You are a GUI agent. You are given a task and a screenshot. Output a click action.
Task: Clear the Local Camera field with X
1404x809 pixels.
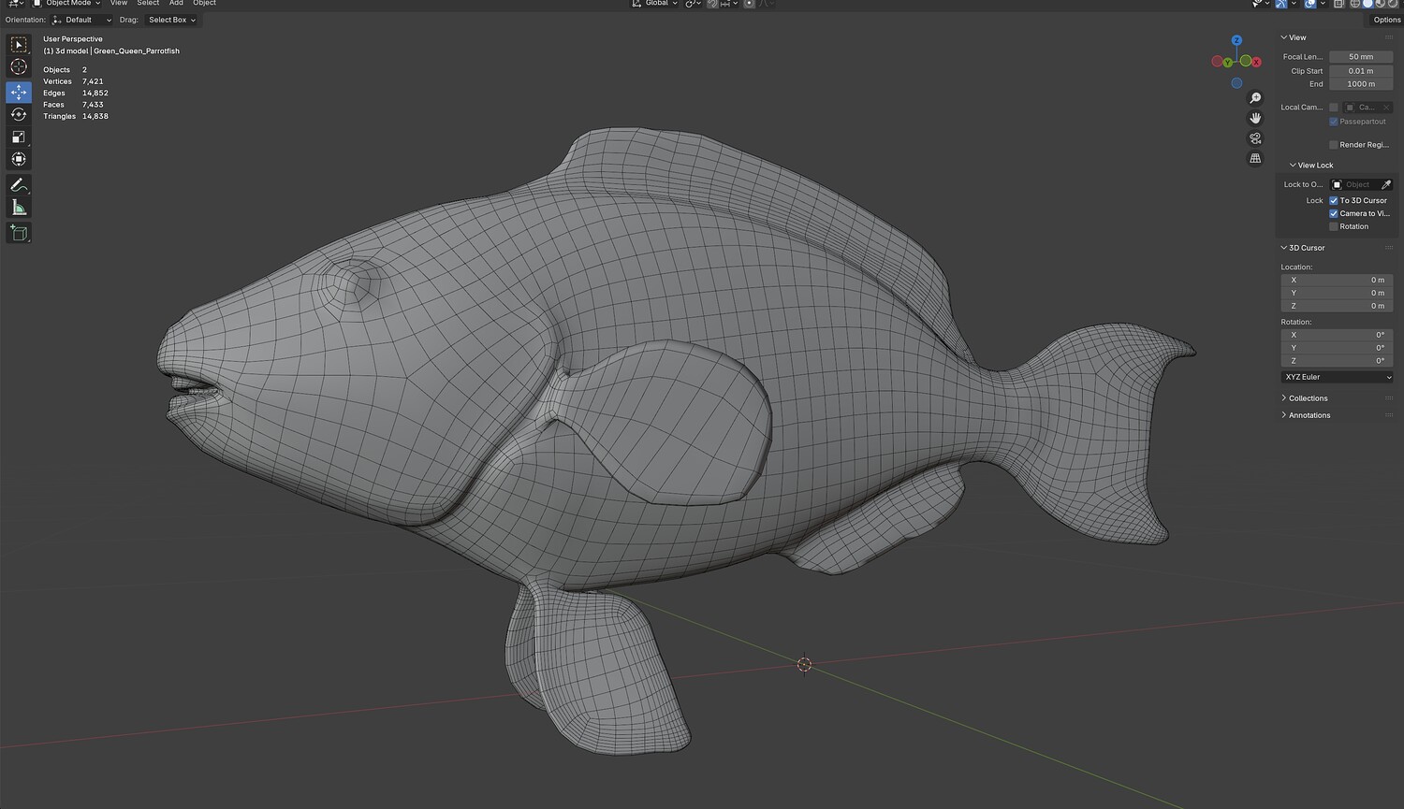click(1386, 108)
